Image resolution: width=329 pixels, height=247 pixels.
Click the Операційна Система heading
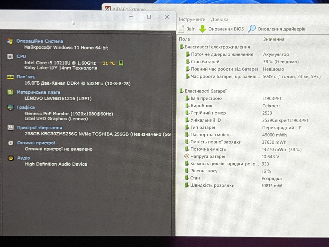[40, 41]
